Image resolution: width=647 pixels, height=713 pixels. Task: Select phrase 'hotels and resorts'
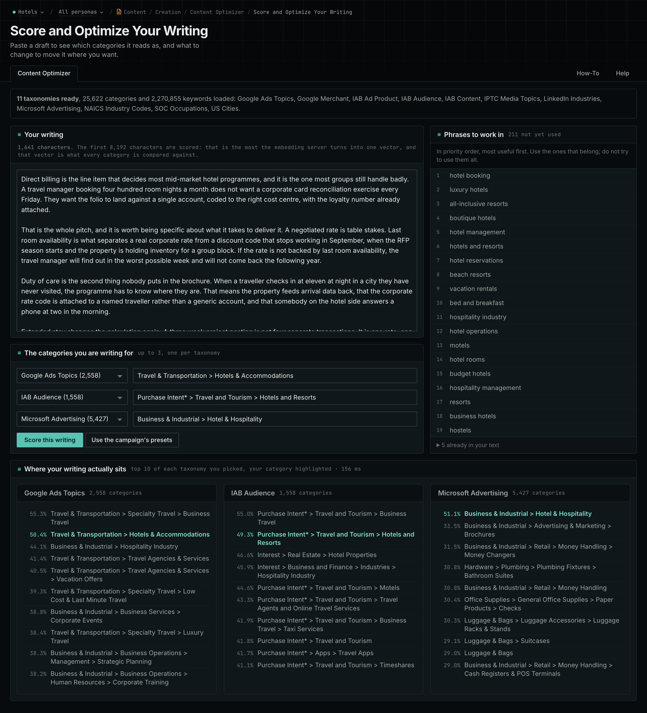[x=533, y=247]
